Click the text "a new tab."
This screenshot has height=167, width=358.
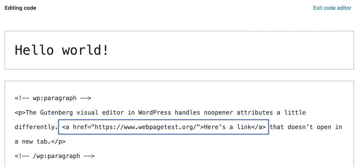coord(33,142)
